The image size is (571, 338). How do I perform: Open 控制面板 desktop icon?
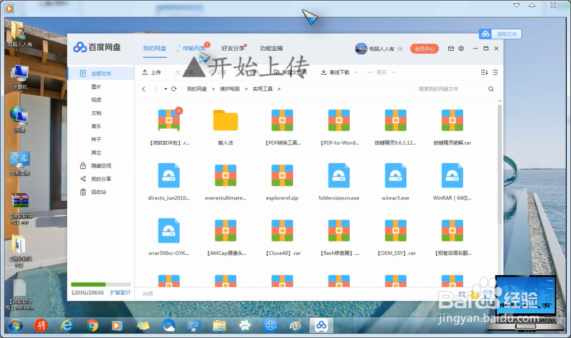coord(20,164)
